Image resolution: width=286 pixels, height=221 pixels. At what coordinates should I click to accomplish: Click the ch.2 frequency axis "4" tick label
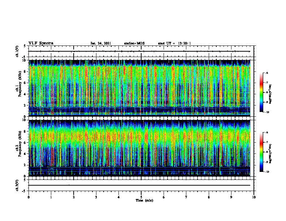click(x=25, y=154)
